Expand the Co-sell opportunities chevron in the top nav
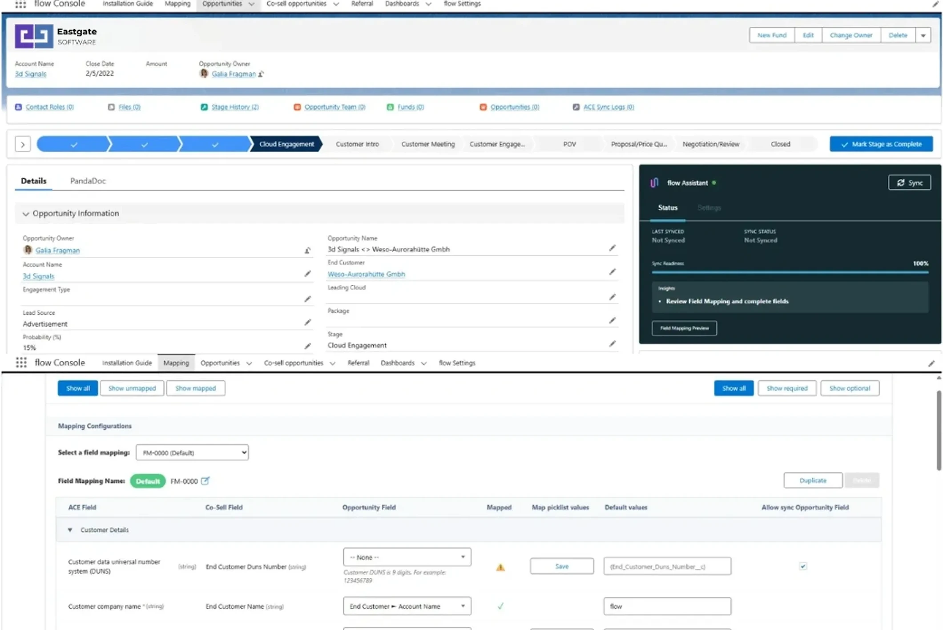 (x=336, y=4)
